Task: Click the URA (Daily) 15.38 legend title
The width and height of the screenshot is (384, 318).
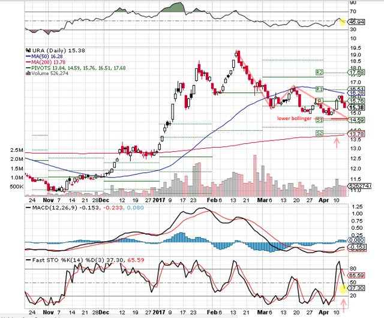Action: click(x=59, y=51)
